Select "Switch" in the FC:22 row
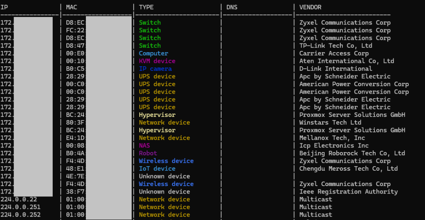The width and height of the screenshot is (425, 220). [150, 30]
